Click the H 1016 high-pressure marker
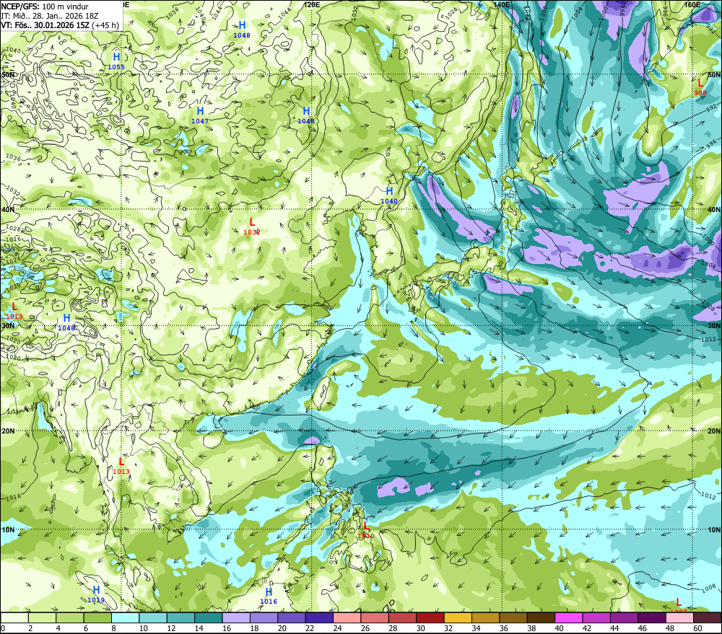 coord(269,595)
